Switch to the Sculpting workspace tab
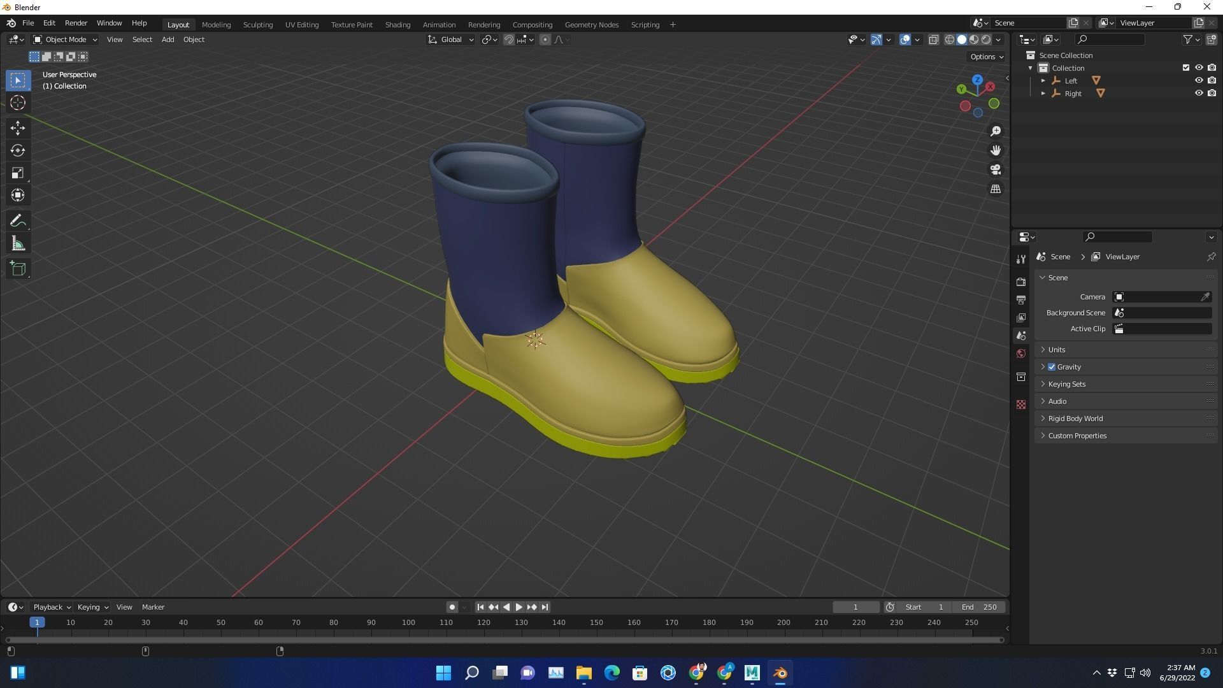The height and width of the screenshot is (688, 1223). pos(258,25)
